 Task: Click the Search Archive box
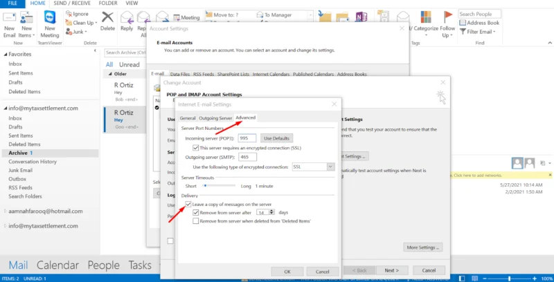click(126, 53)
